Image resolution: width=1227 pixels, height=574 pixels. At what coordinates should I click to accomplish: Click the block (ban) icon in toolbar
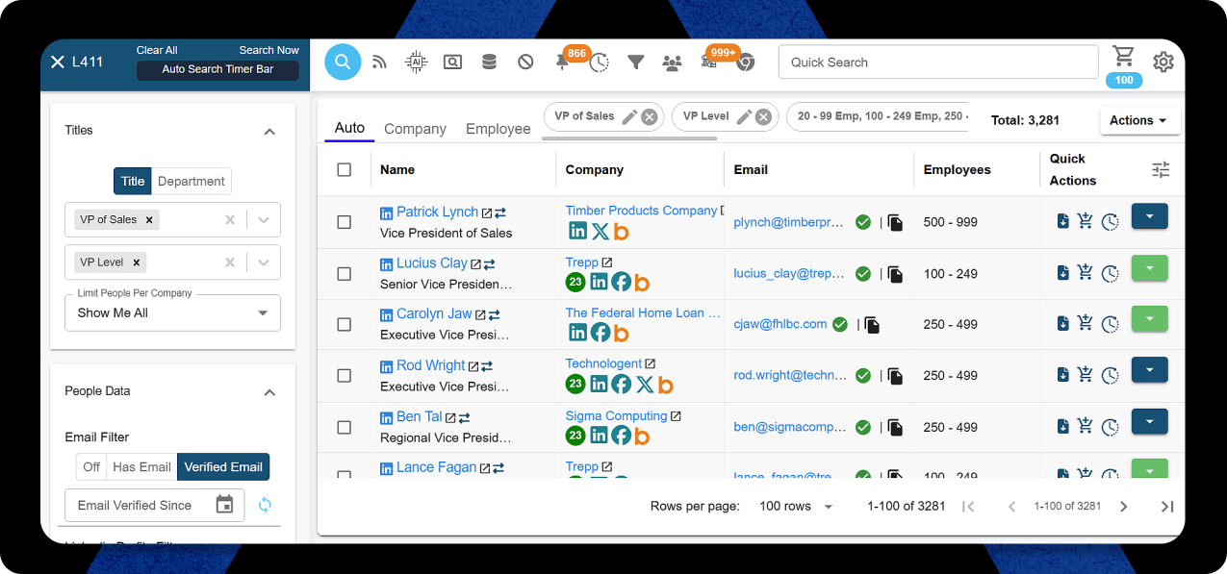[x=525, y=62]
